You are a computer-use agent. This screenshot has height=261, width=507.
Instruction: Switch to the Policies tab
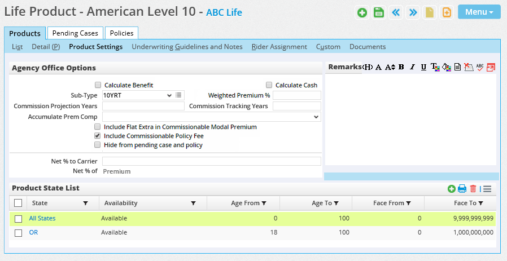point(121,33)
